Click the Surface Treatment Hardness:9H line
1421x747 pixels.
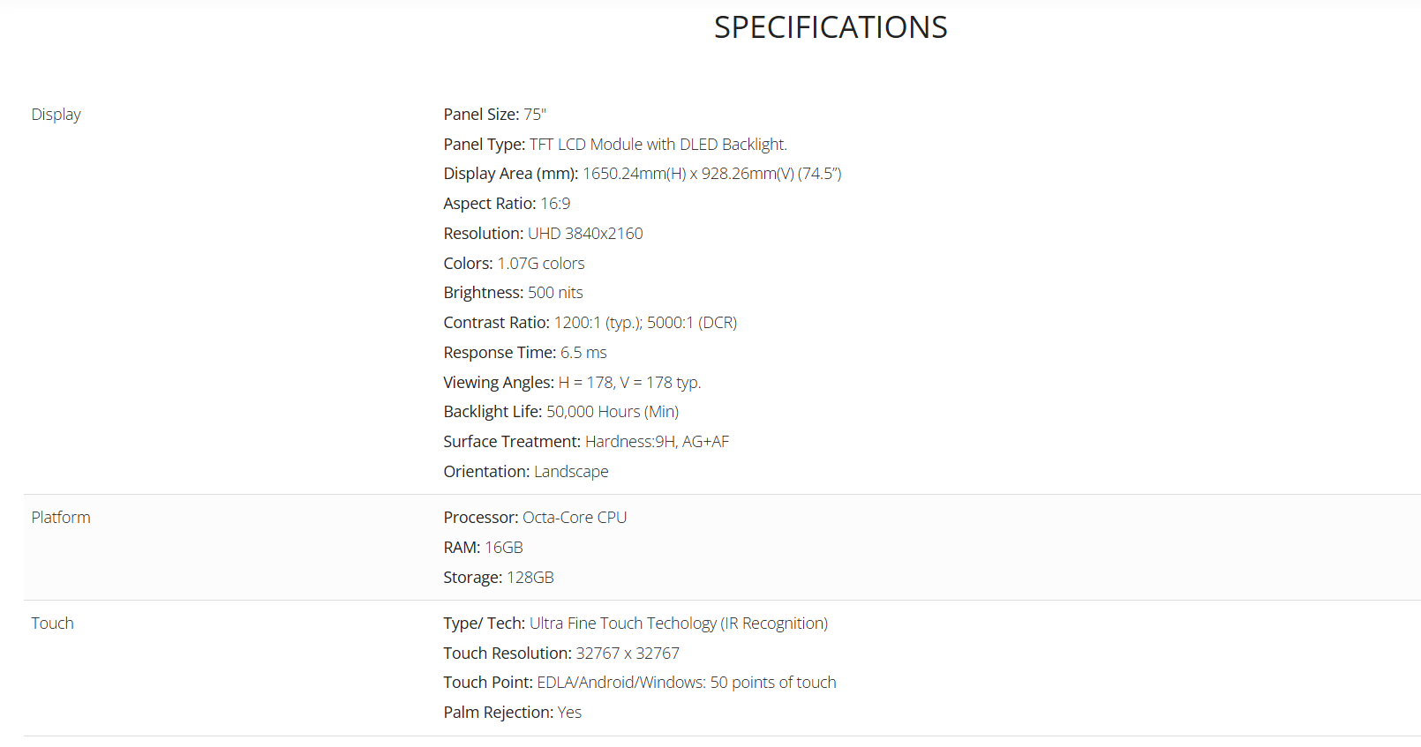585,442
